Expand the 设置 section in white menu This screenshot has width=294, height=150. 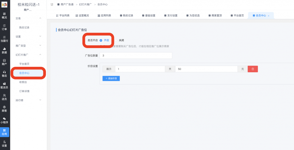tap(28, 37)
